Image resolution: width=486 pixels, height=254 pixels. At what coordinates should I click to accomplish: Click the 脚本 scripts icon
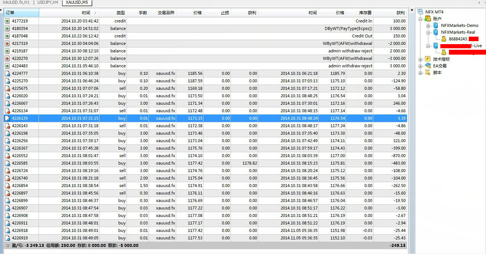(x=428, y=73)
